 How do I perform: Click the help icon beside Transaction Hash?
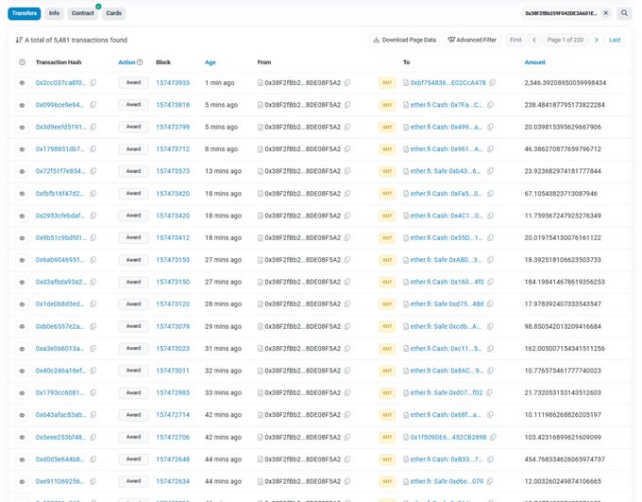coord(22,62)
